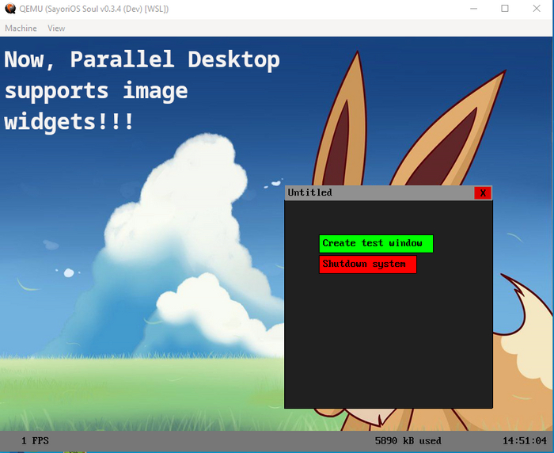Click the Untitled window title bar
554x453 pixels.
click(x=379, y=193)
